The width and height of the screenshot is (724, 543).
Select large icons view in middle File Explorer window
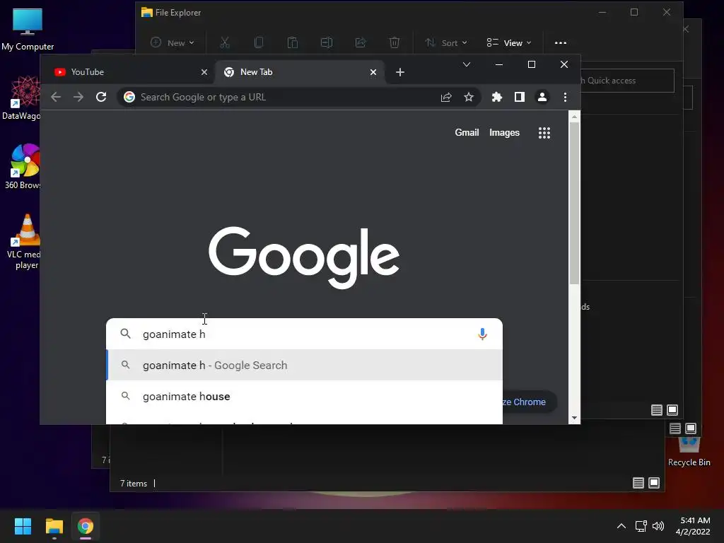(x=691, y=428)
